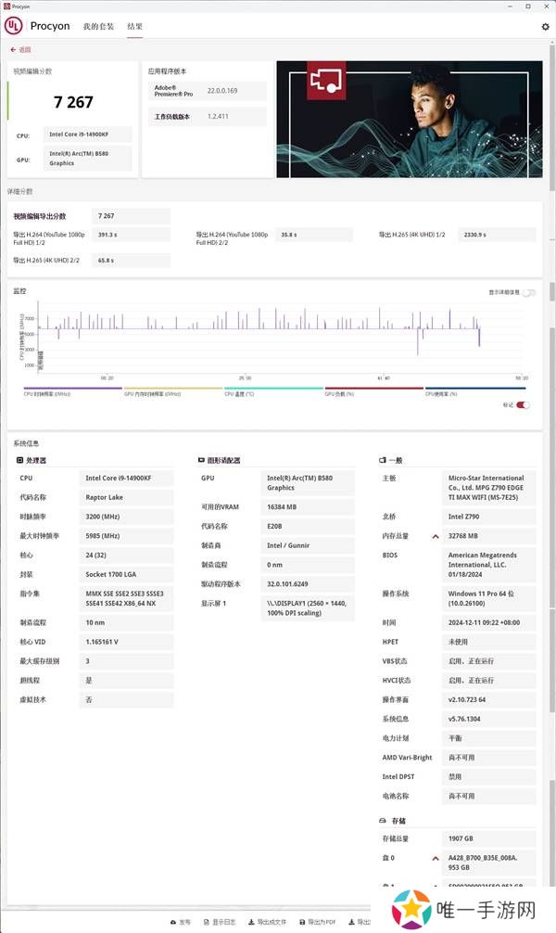Screen dimensions: 556x933
Task: Select CPU 时钟频率 purple legend line
Action: (72, 389)
